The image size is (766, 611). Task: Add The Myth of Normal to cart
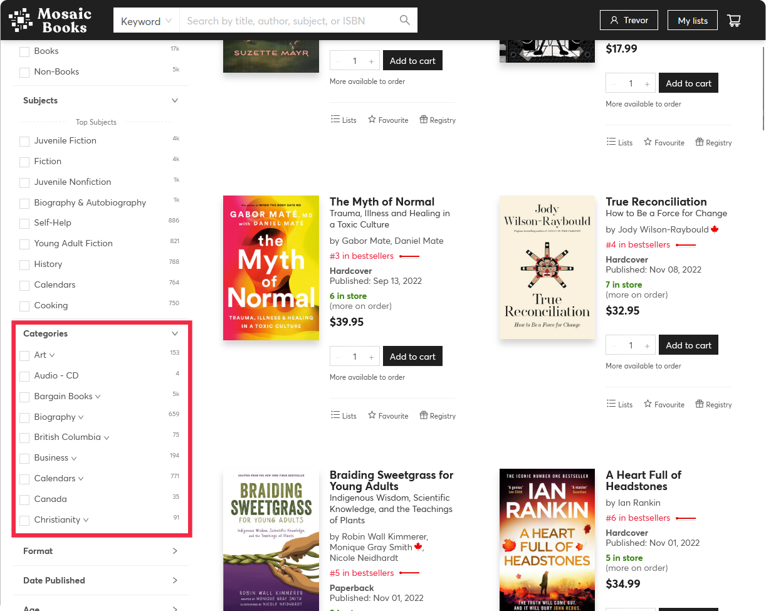click(x=412, y=357)
